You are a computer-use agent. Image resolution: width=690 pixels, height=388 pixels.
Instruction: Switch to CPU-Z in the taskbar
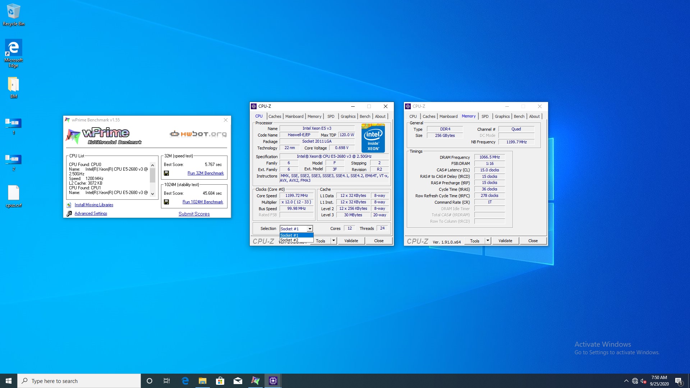tap(273, 381)
